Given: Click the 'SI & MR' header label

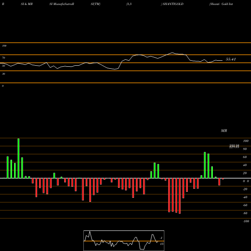Looking at the screenshot, I should 27,4.
